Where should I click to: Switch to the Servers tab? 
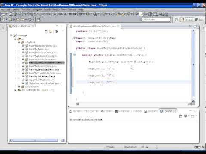(x=107, y=111)
